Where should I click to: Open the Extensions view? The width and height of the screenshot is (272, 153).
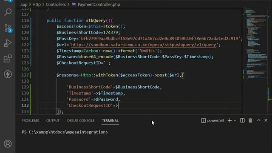(8, 59)
